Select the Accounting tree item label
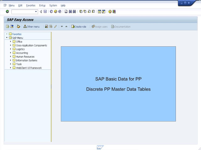This screenshot has width=201, height=150. (22, 53)
